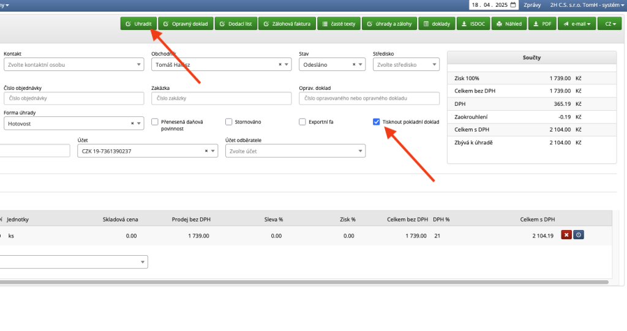The width and height of the screenshot is (627, 331).
Task: Open the e-mail dropdown menu
Action: pos(576,24)
